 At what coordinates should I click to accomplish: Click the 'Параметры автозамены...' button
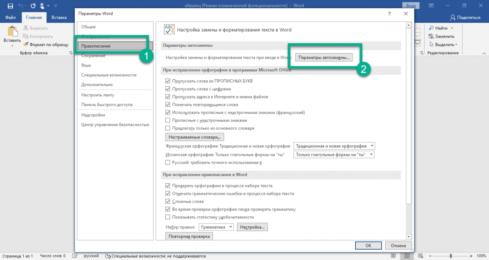(324, 58)
